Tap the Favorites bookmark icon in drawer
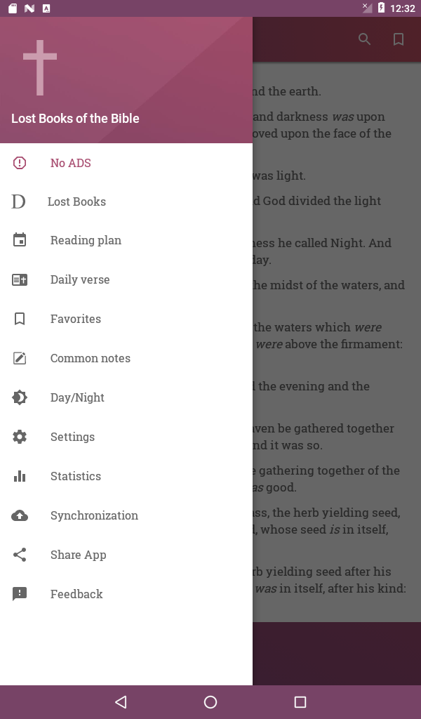Viewport: 421px width, 719px height. 20,319
